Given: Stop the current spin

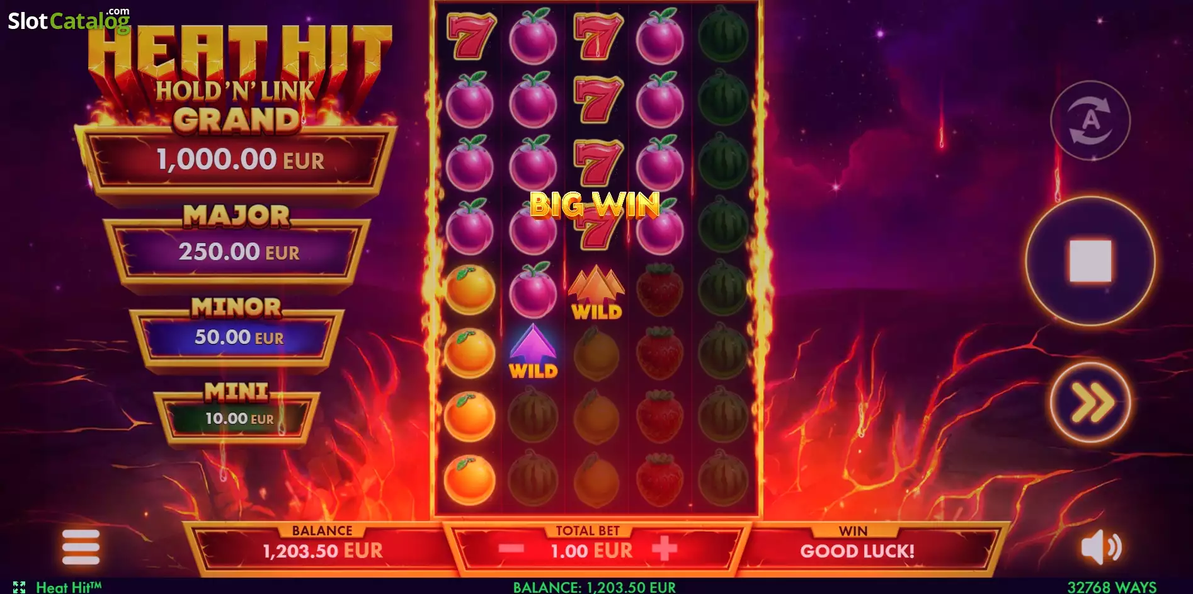Looking at the screenshot, I should point(1090,260).
